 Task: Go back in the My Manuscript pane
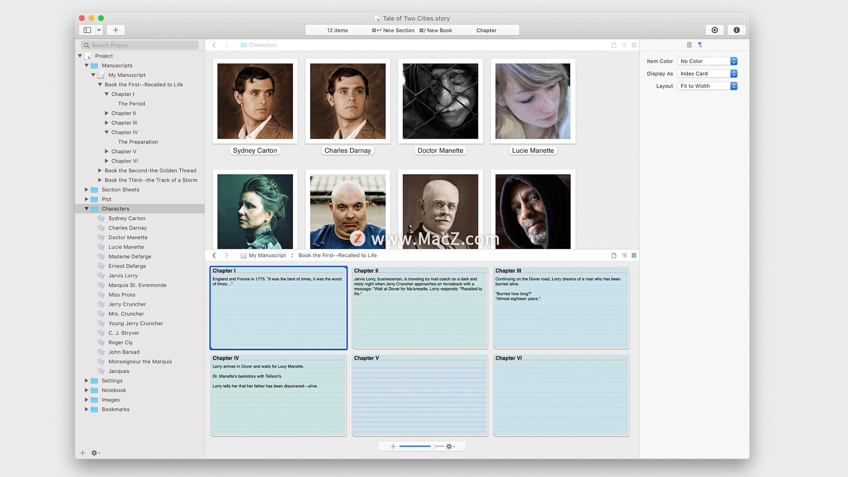pyautogui.click(x=214, y=255)
